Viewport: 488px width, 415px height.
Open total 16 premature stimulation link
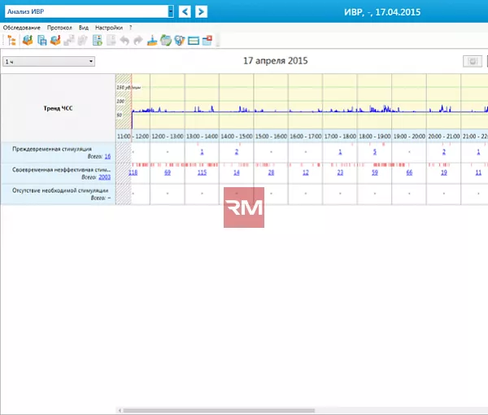click(107, 156)
